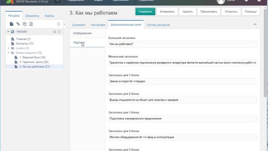
Task: Open the Группы ресурсов tab
Action: (x=158, y=25)
